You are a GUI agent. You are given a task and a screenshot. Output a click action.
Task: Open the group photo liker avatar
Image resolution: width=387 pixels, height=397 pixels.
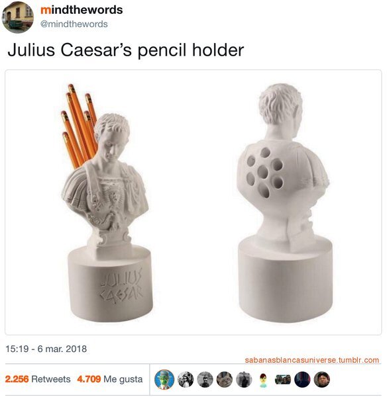tap(283, 380)
